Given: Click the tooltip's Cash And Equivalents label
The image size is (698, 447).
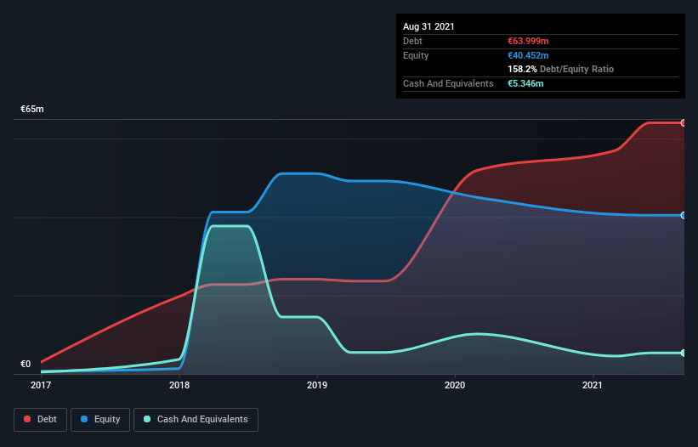Looking at the screenshot, I should coord(448,83).
